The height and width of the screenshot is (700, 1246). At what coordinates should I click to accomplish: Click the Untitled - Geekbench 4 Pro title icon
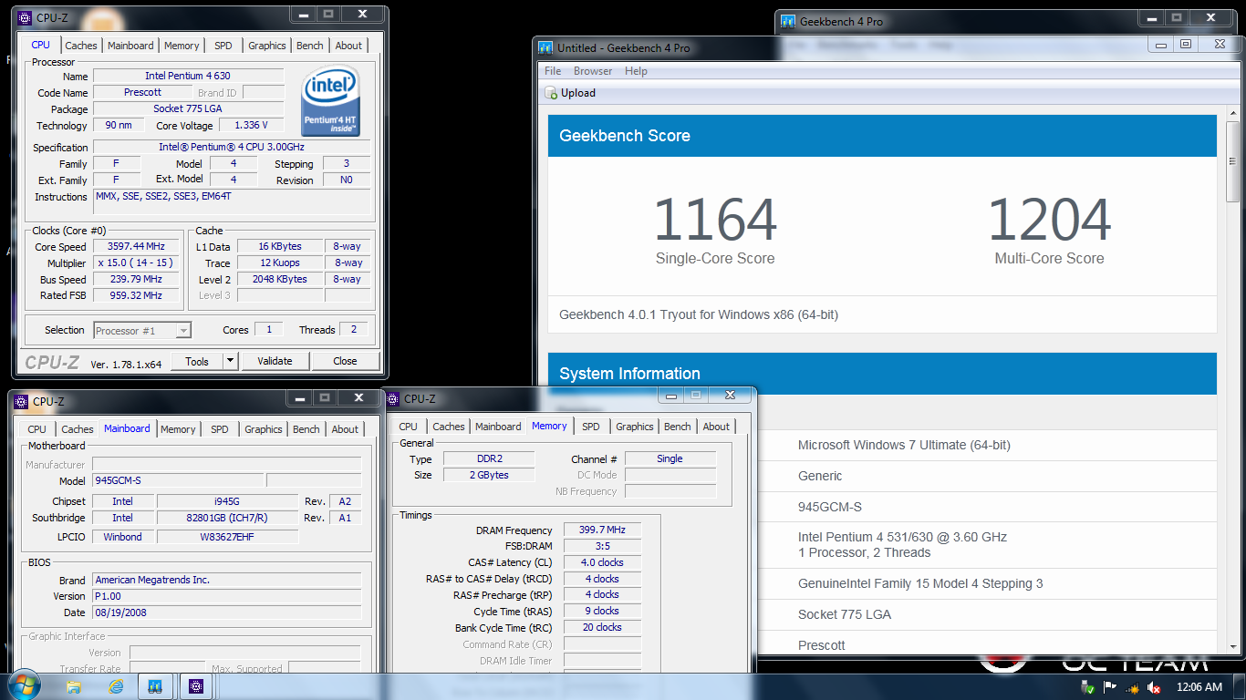[x=545, y=47]
